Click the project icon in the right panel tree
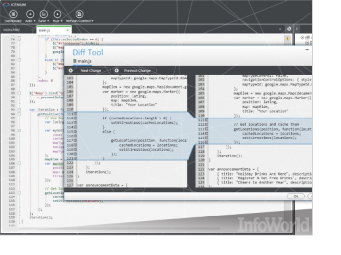341x255 pixels. coord(307,38)
